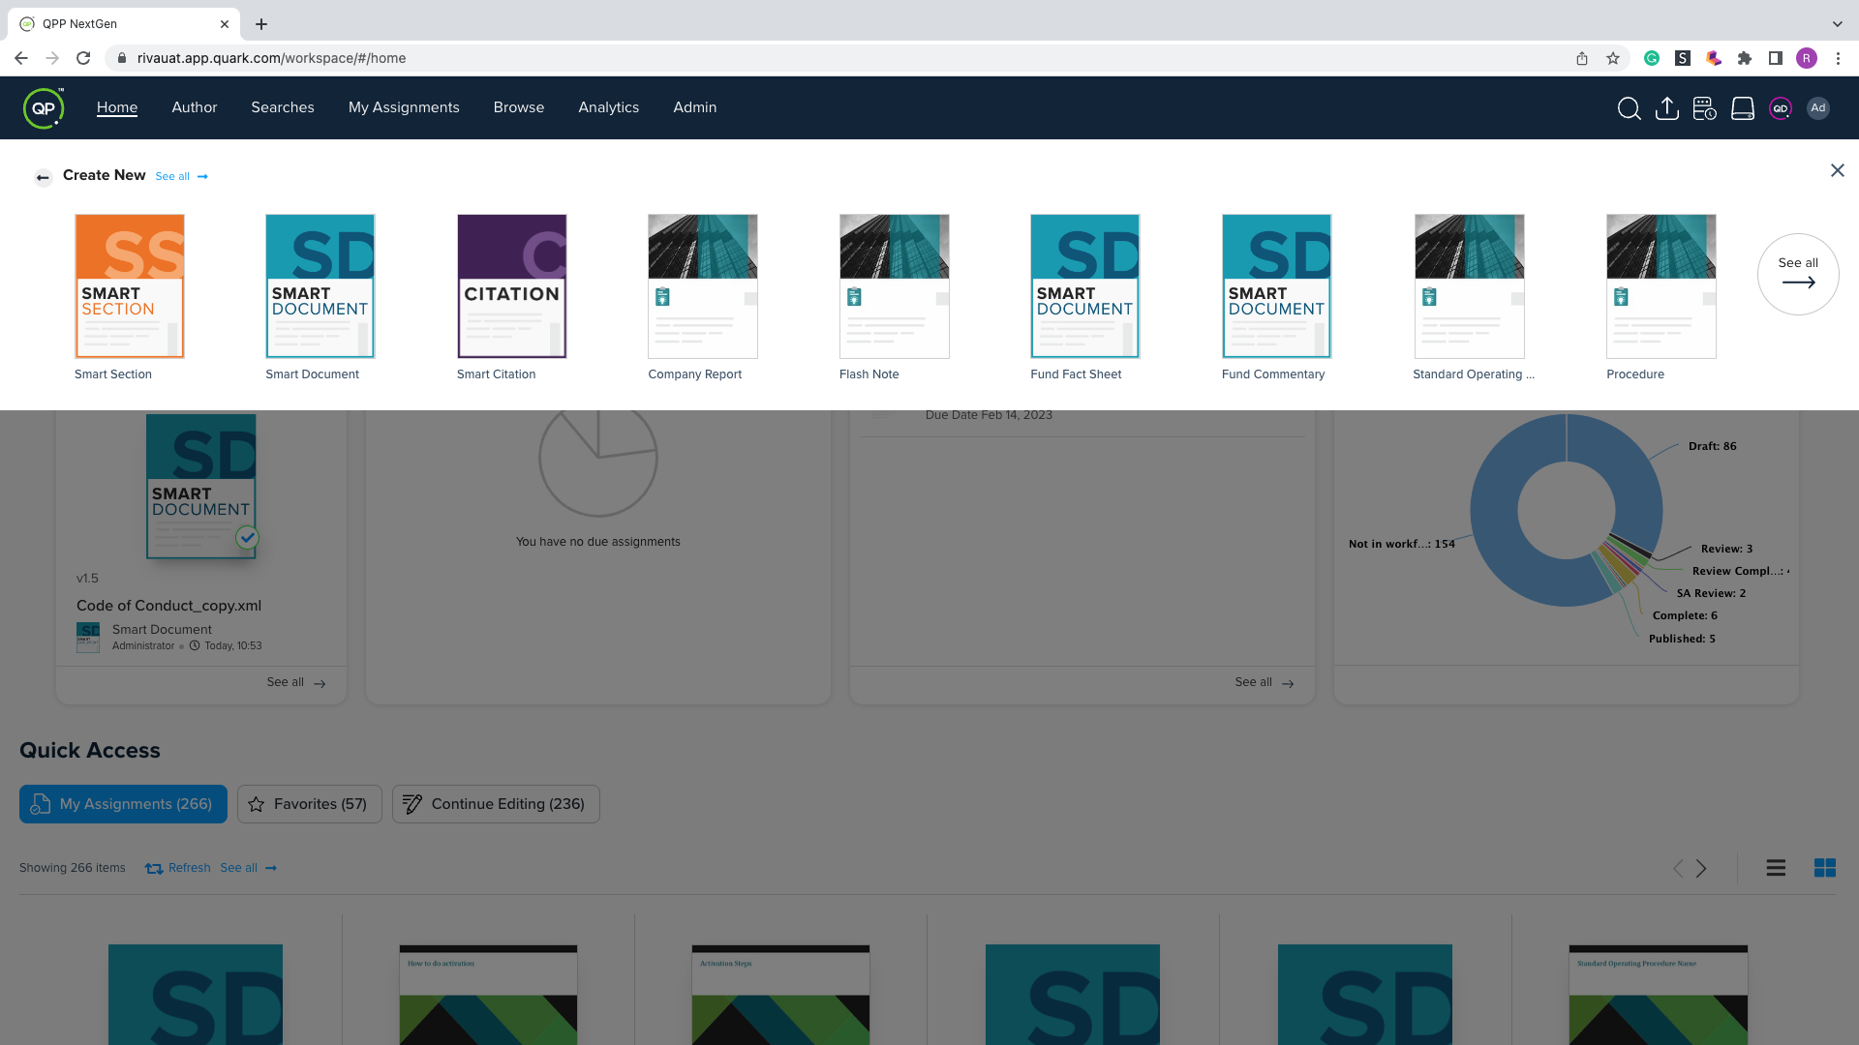Screen dimensions: 1859x1045
Task: Open the server activity icon
Action: 1704,108
